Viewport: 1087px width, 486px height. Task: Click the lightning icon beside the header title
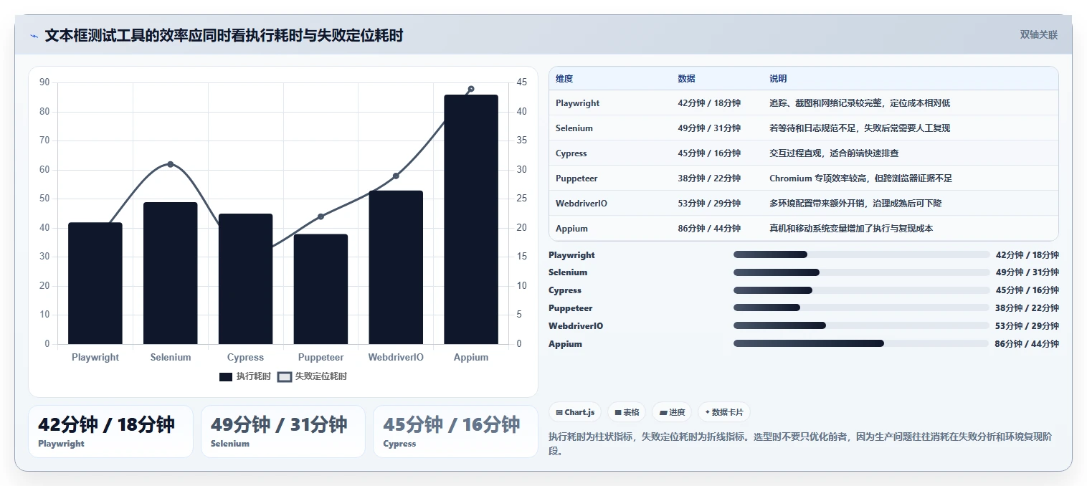tap(34, 36)
